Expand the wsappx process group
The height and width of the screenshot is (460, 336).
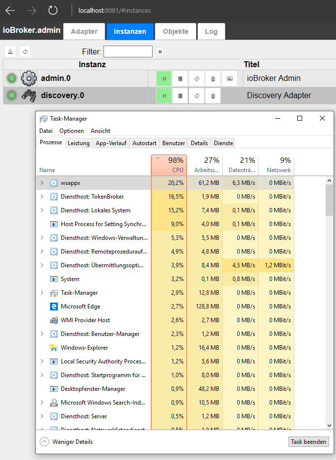coord(42,183)
